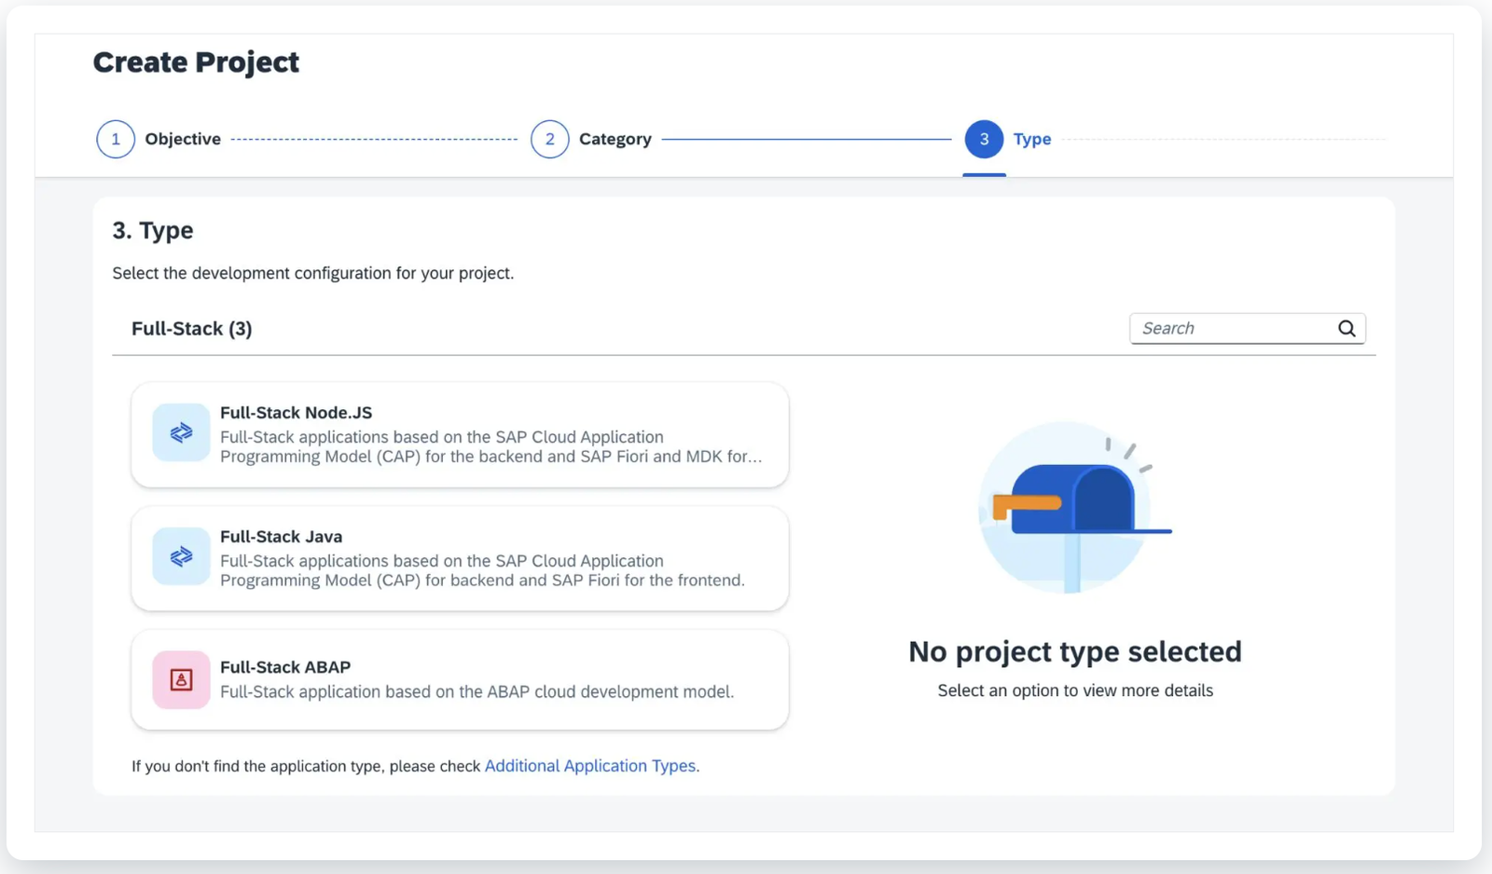
Task: Click the step 1 circle in wizard
Action: click(x=116, y=139)
